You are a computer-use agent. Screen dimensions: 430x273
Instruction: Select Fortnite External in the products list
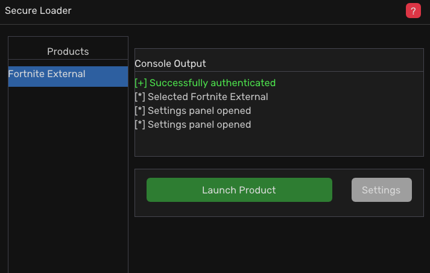point(47,75)
